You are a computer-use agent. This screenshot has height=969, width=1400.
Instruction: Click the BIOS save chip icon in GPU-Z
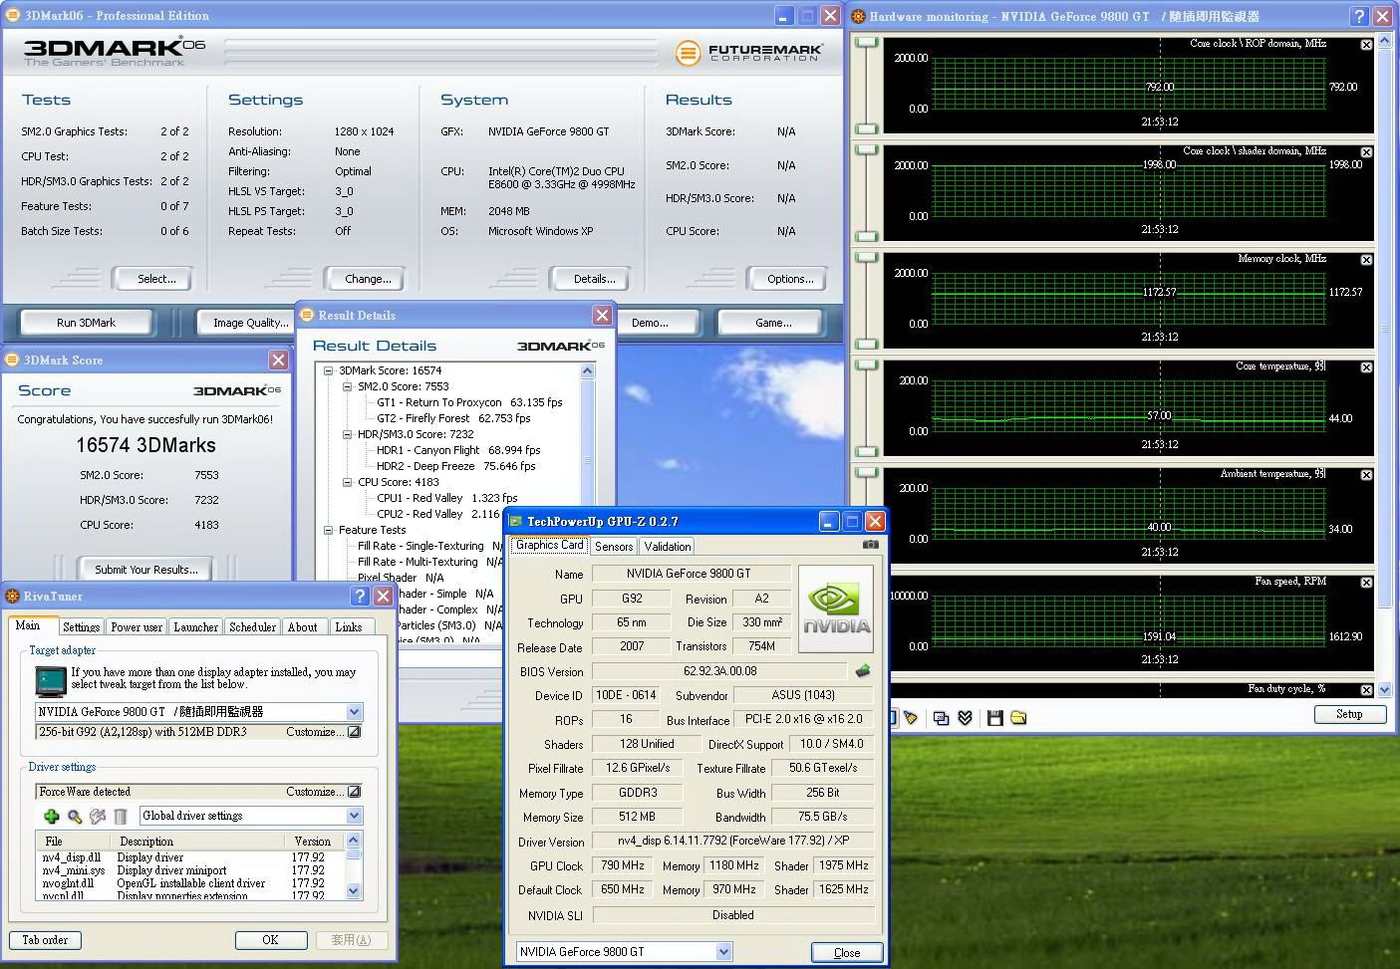863,671
